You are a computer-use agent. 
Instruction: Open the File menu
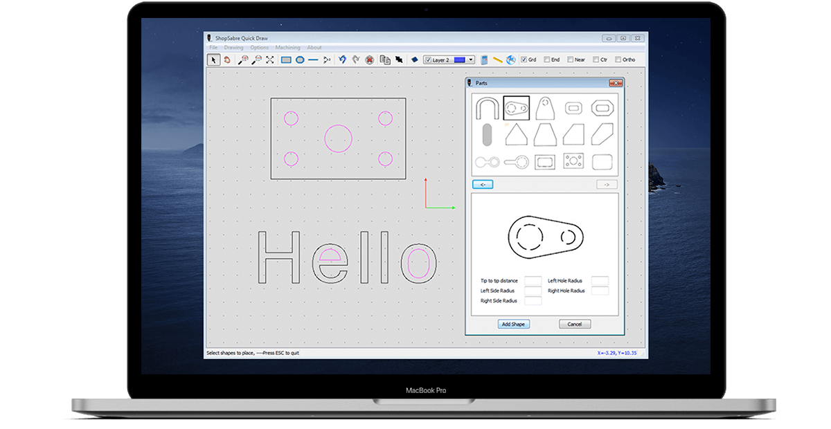click(213, 48)
